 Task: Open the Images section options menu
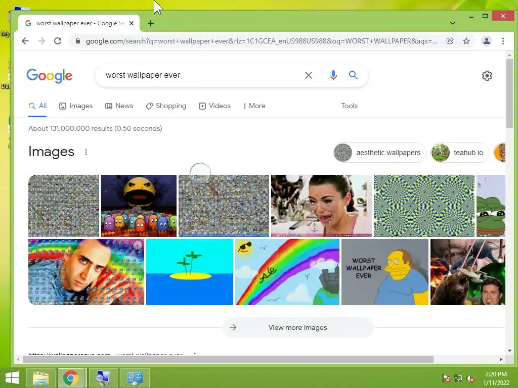[x=86, y=152]
